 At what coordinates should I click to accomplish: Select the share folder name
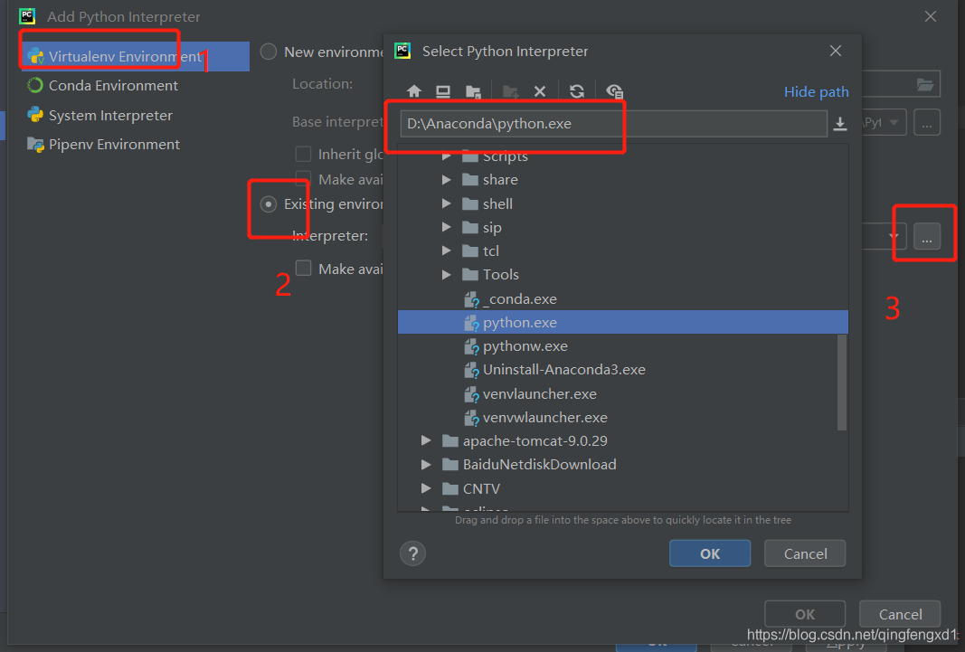[500, 180]
